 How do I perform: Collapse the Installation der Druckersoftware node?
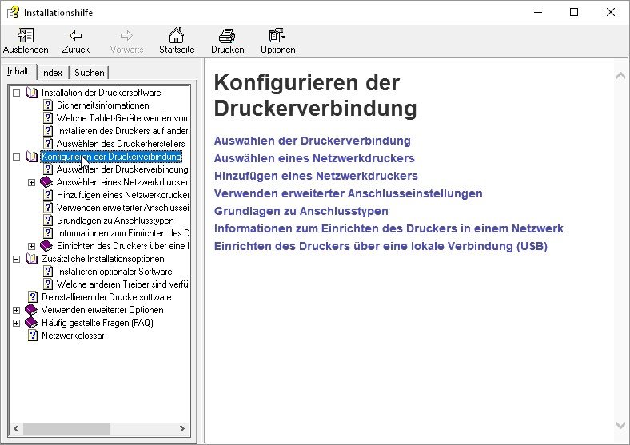pyautogui.click(x=17, y=93)
